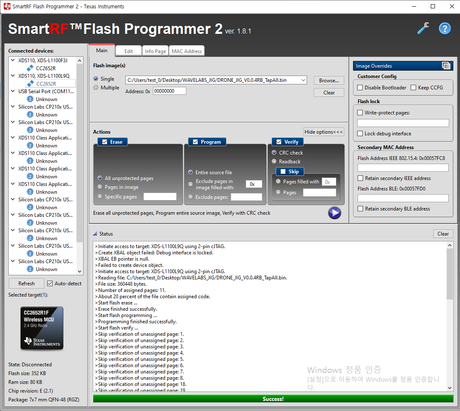Open the wrench settings icon
The height and width of the screenshot is (411, 460).
point(423,28)
